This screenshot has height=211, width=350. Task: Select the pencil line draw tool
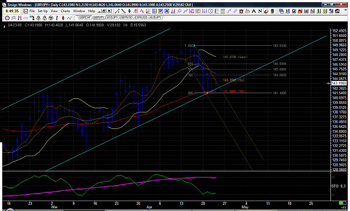tap(123, 11)
